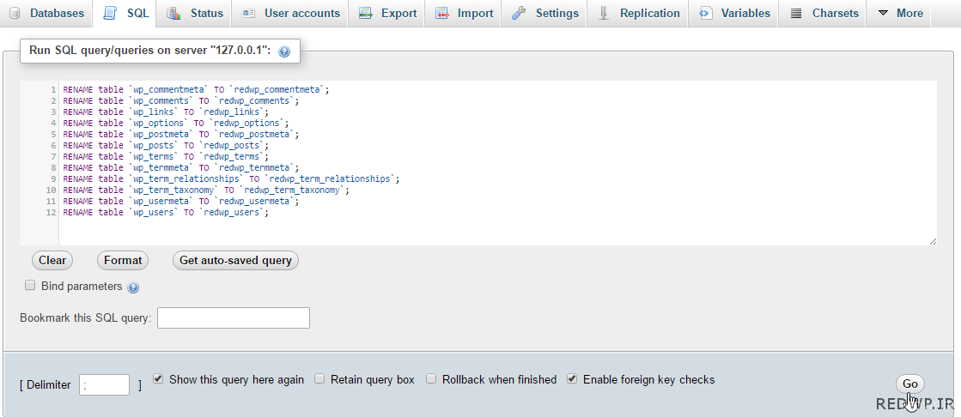Click the Export icon
This screenshot has width=961, height=417.
click(366, 14)
